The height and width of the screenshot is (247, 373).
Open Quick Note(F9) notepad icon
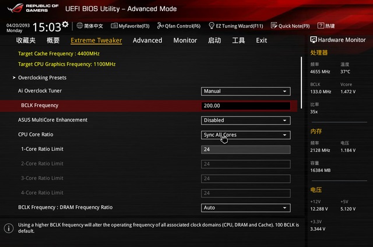coord(274,26)
